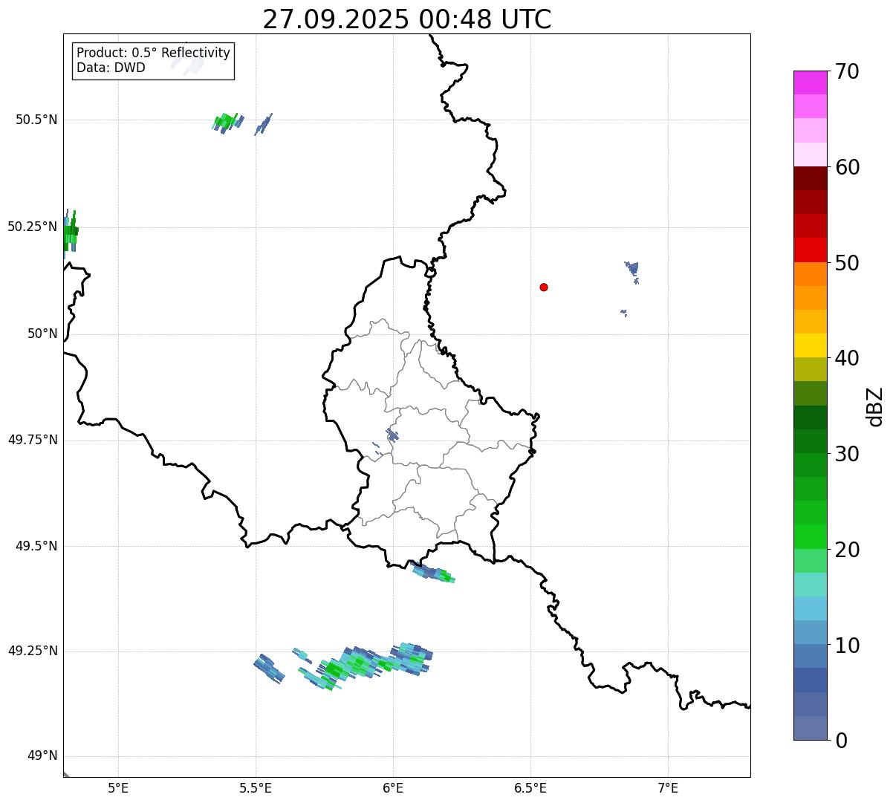Click the large echo cluster near 49.25°N
The image size is (893, 803).
coord(371,663)
